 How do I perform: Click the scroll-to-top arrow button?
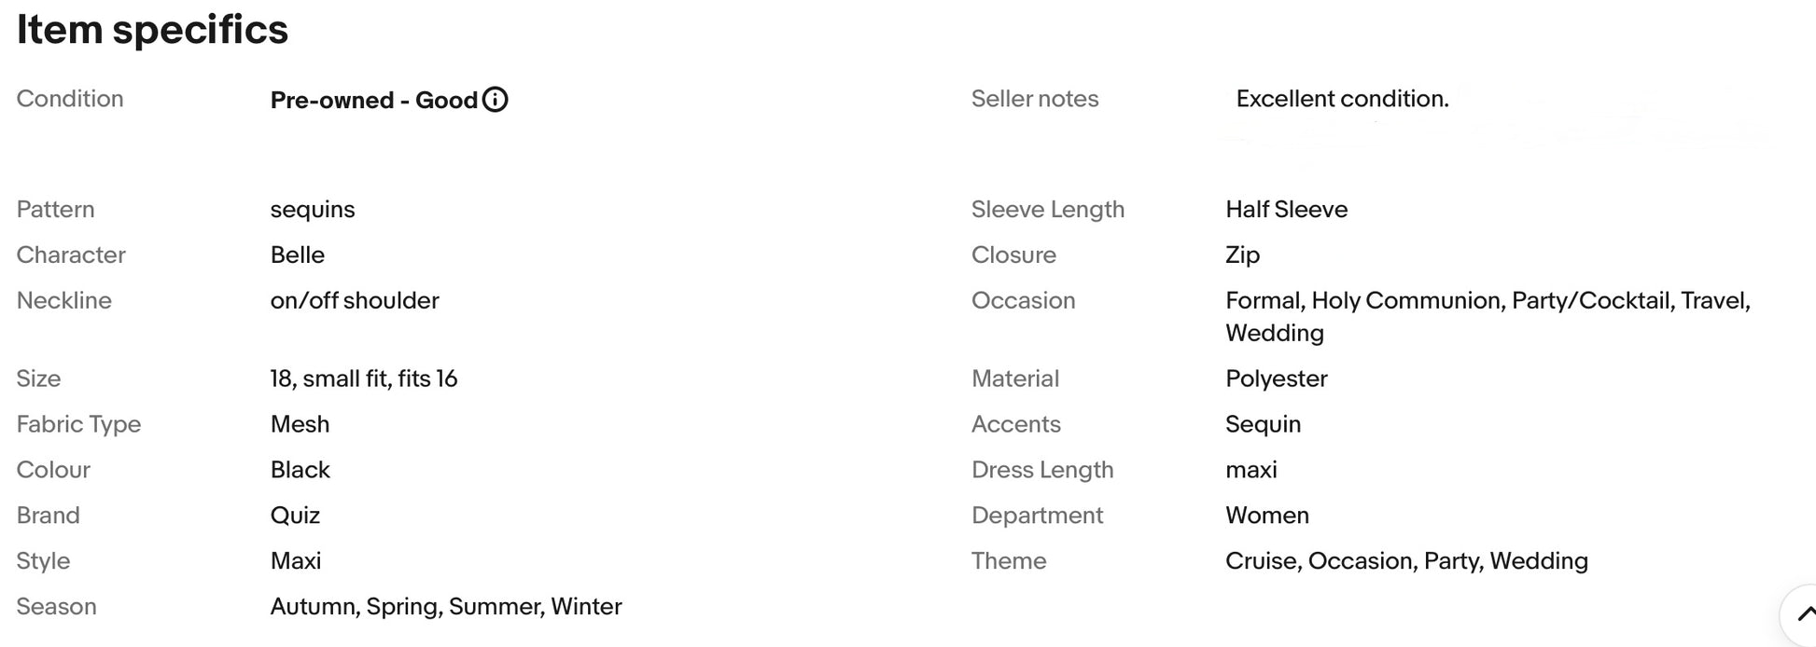[1800, 615]
